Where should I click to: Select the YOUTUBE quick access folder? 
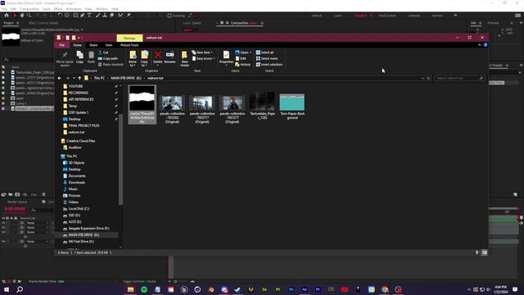pyautogui.click(x=75, y=86)
